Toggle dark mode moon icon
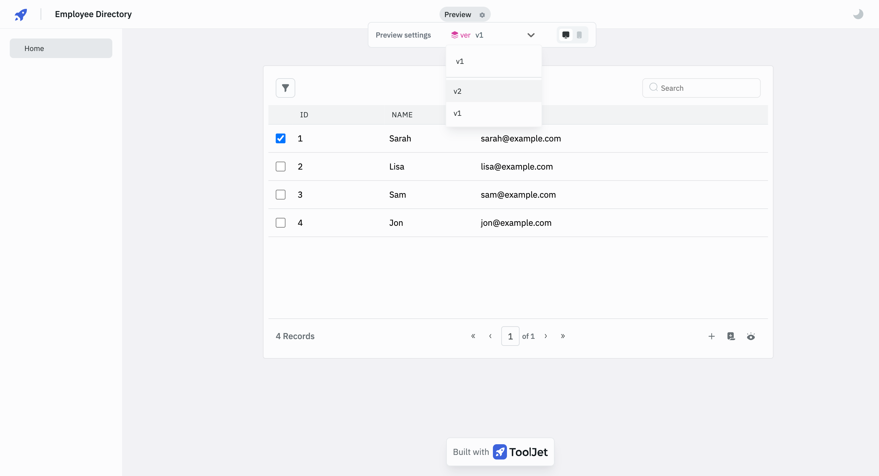The height and width of the screenshot is (476, 879). 858,14
